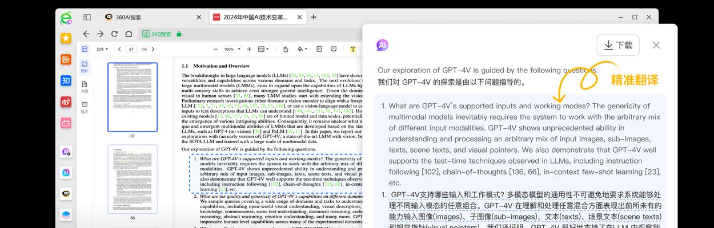Open the paint bucket background color dropdown

pyautogui.click(x=302, y=49)
